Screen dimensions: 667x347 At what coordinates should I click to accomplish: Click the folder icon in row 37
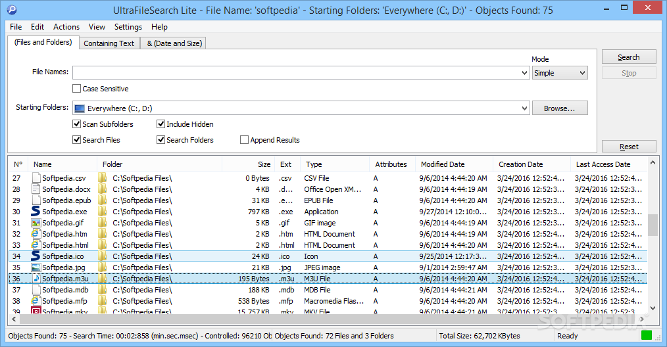(103, 289)
